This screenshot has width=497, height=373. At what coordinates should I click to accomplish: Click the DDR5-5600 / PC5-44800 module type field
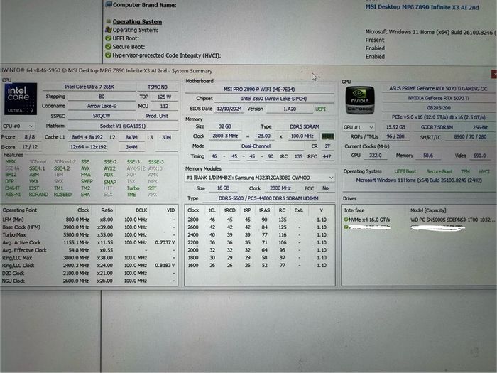(x=268, y=198)
